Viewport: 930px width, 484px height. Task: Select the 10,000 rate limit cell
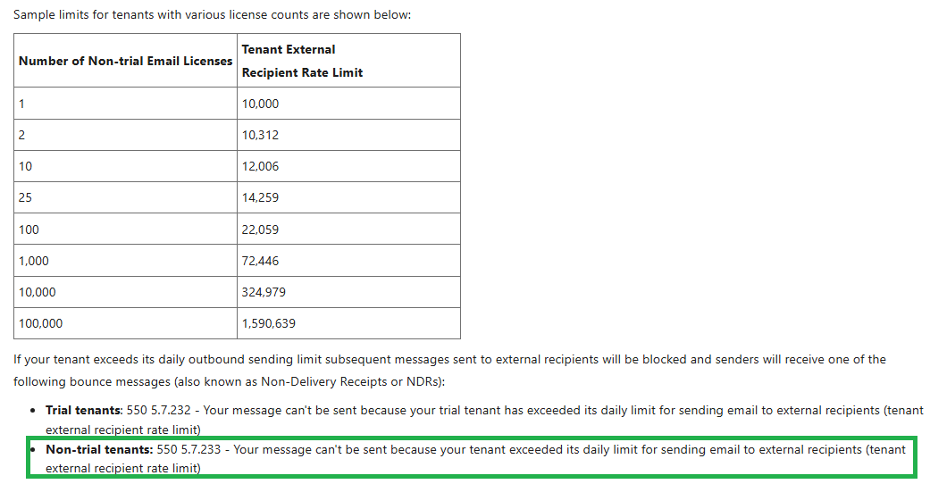tap(348, 104)
